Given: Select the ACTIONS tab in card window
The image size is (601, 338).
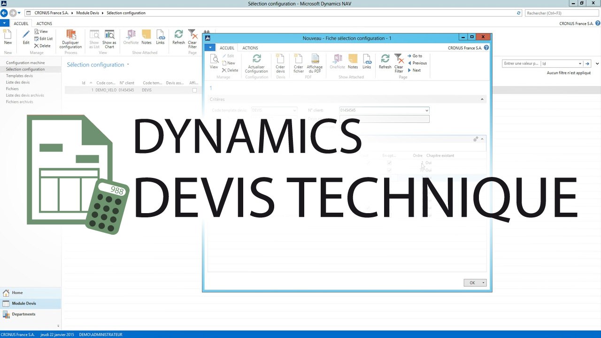Looking at the screenshot, I should point(250,48).
